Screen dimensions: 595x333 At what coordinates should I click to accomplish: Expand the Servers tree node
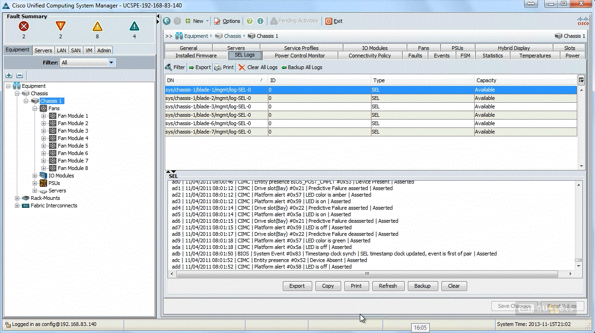point(35,191)
